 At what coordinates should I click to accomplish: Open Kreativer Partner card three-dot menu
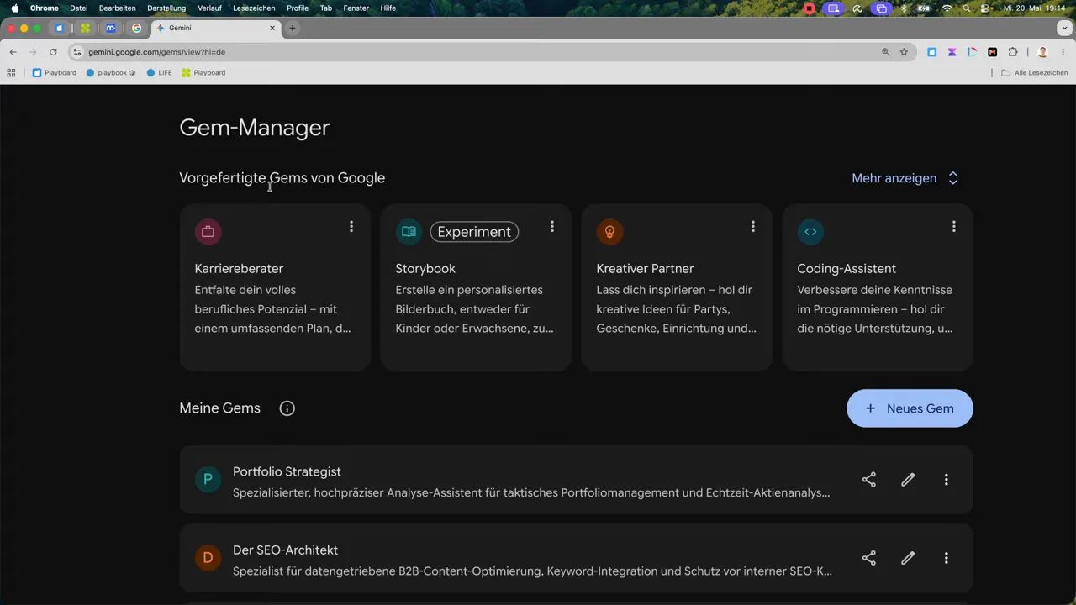[x=753, y=226]
